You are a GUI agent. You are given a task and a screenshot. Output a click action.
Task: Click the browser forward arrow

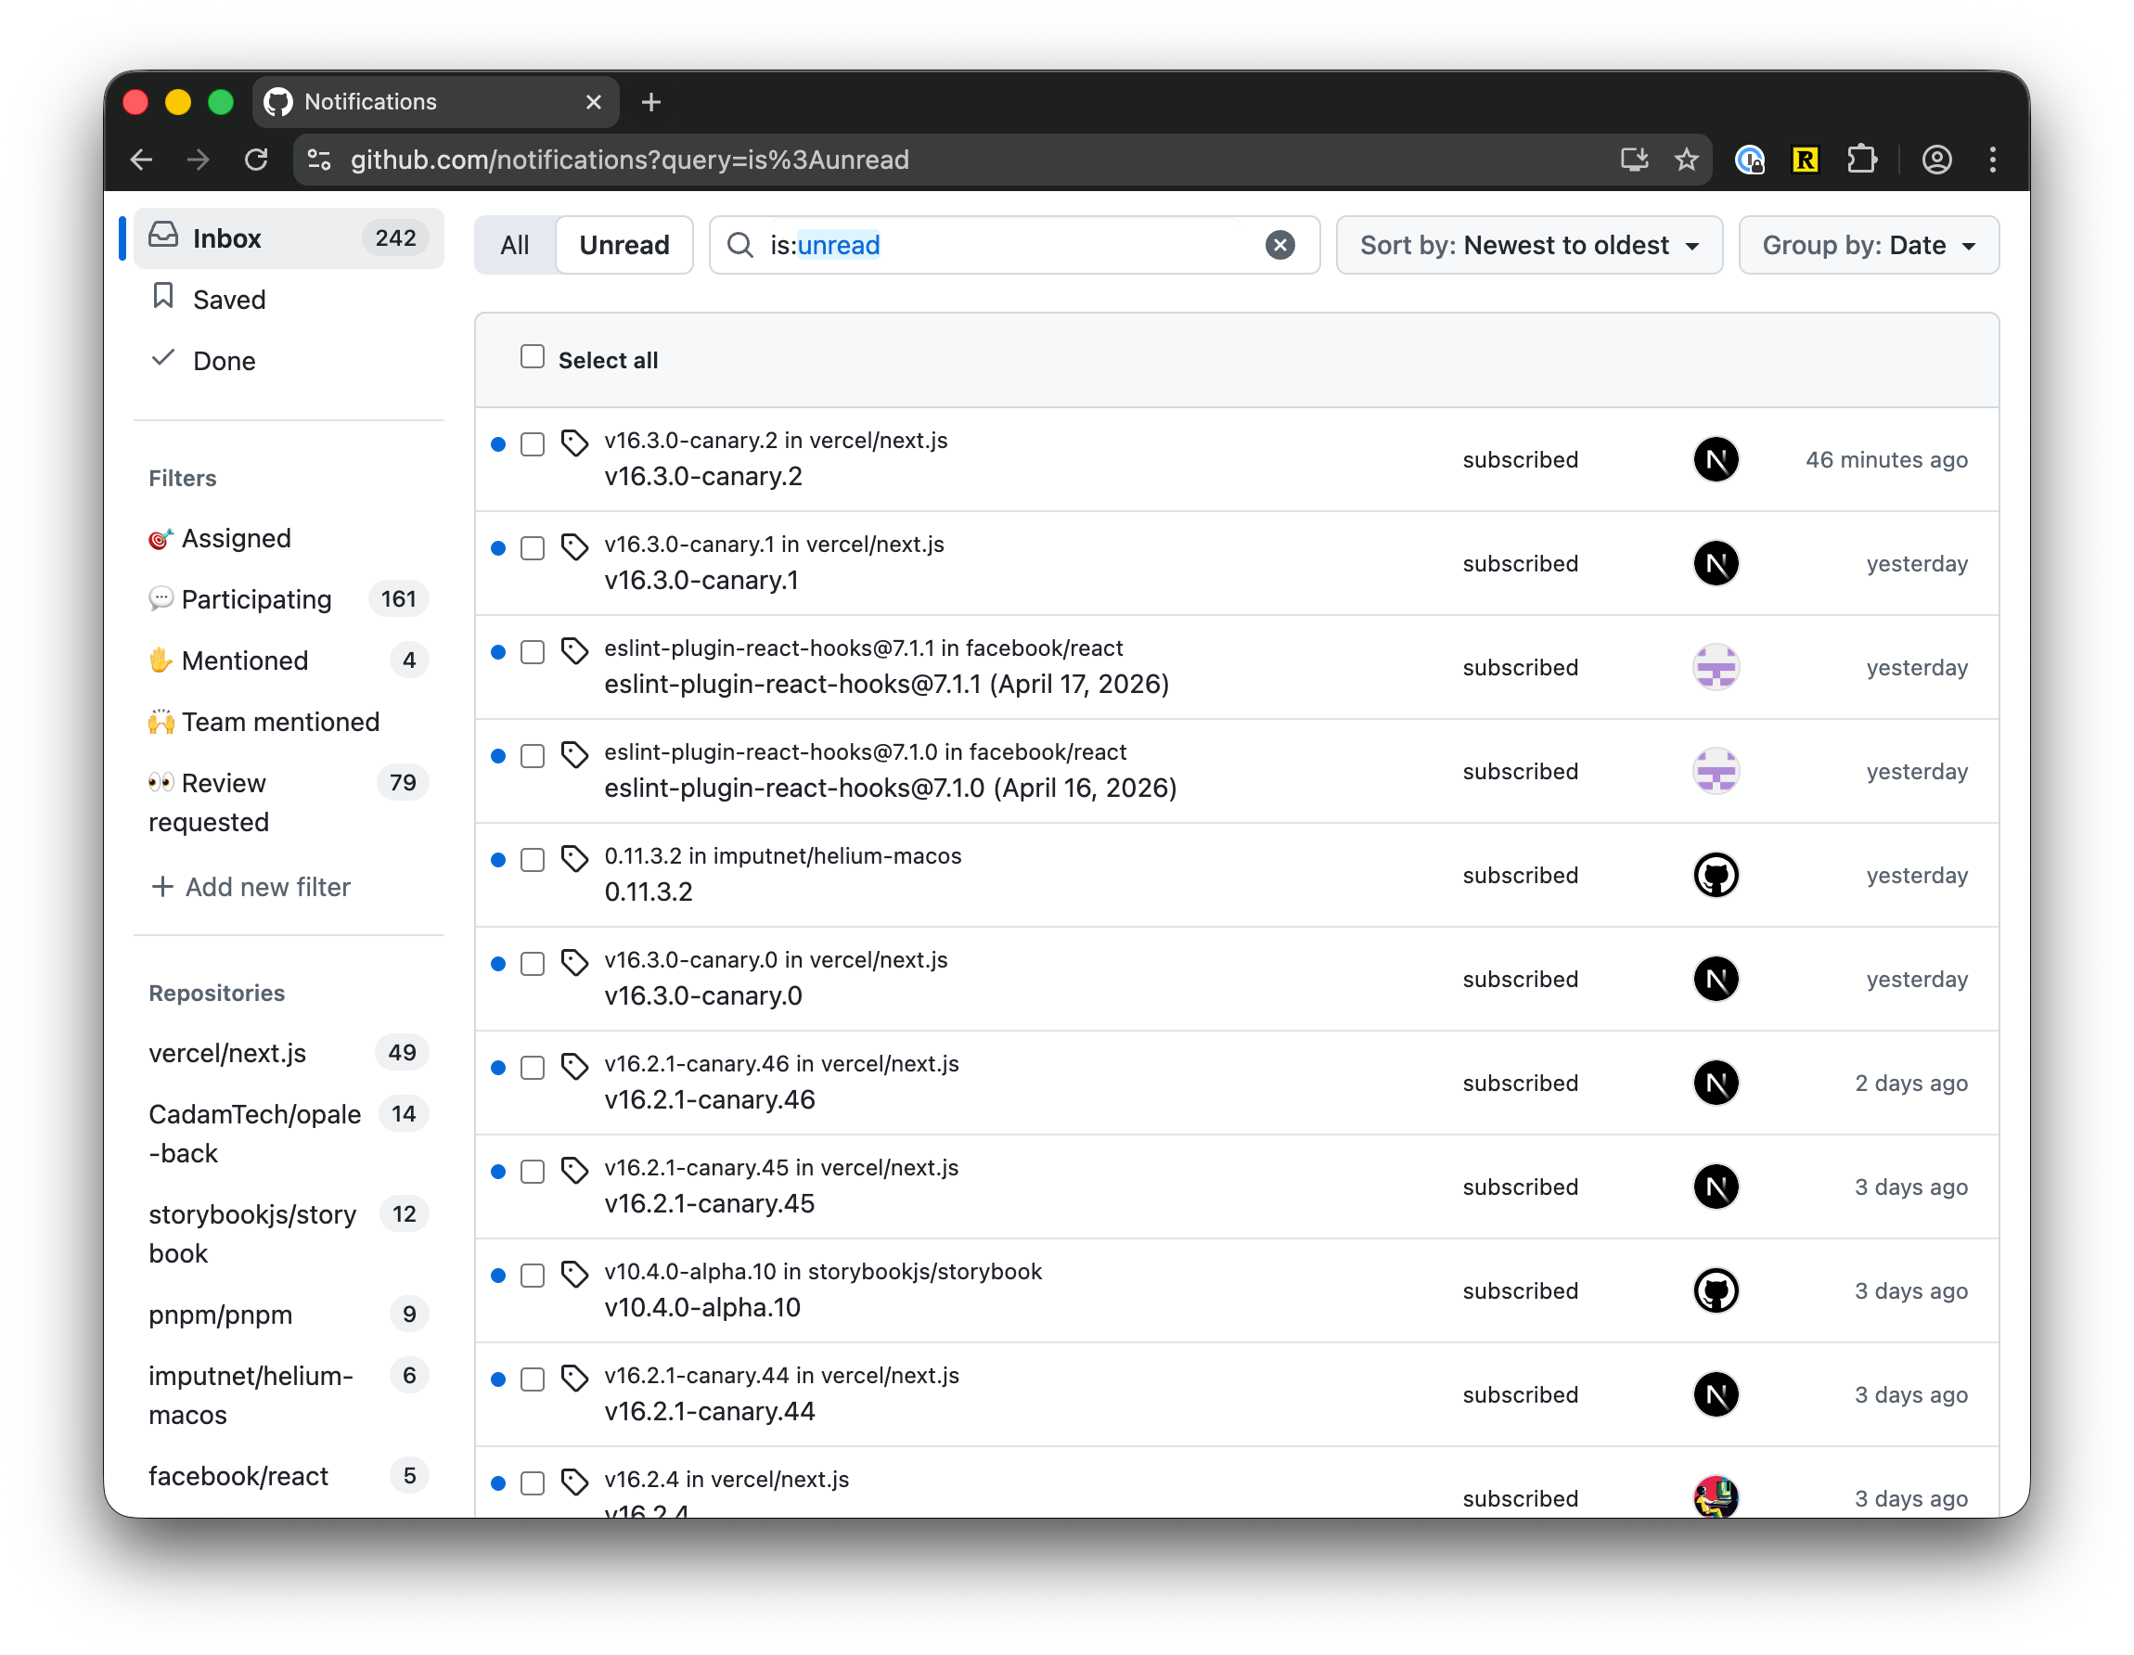click(199, 160)
